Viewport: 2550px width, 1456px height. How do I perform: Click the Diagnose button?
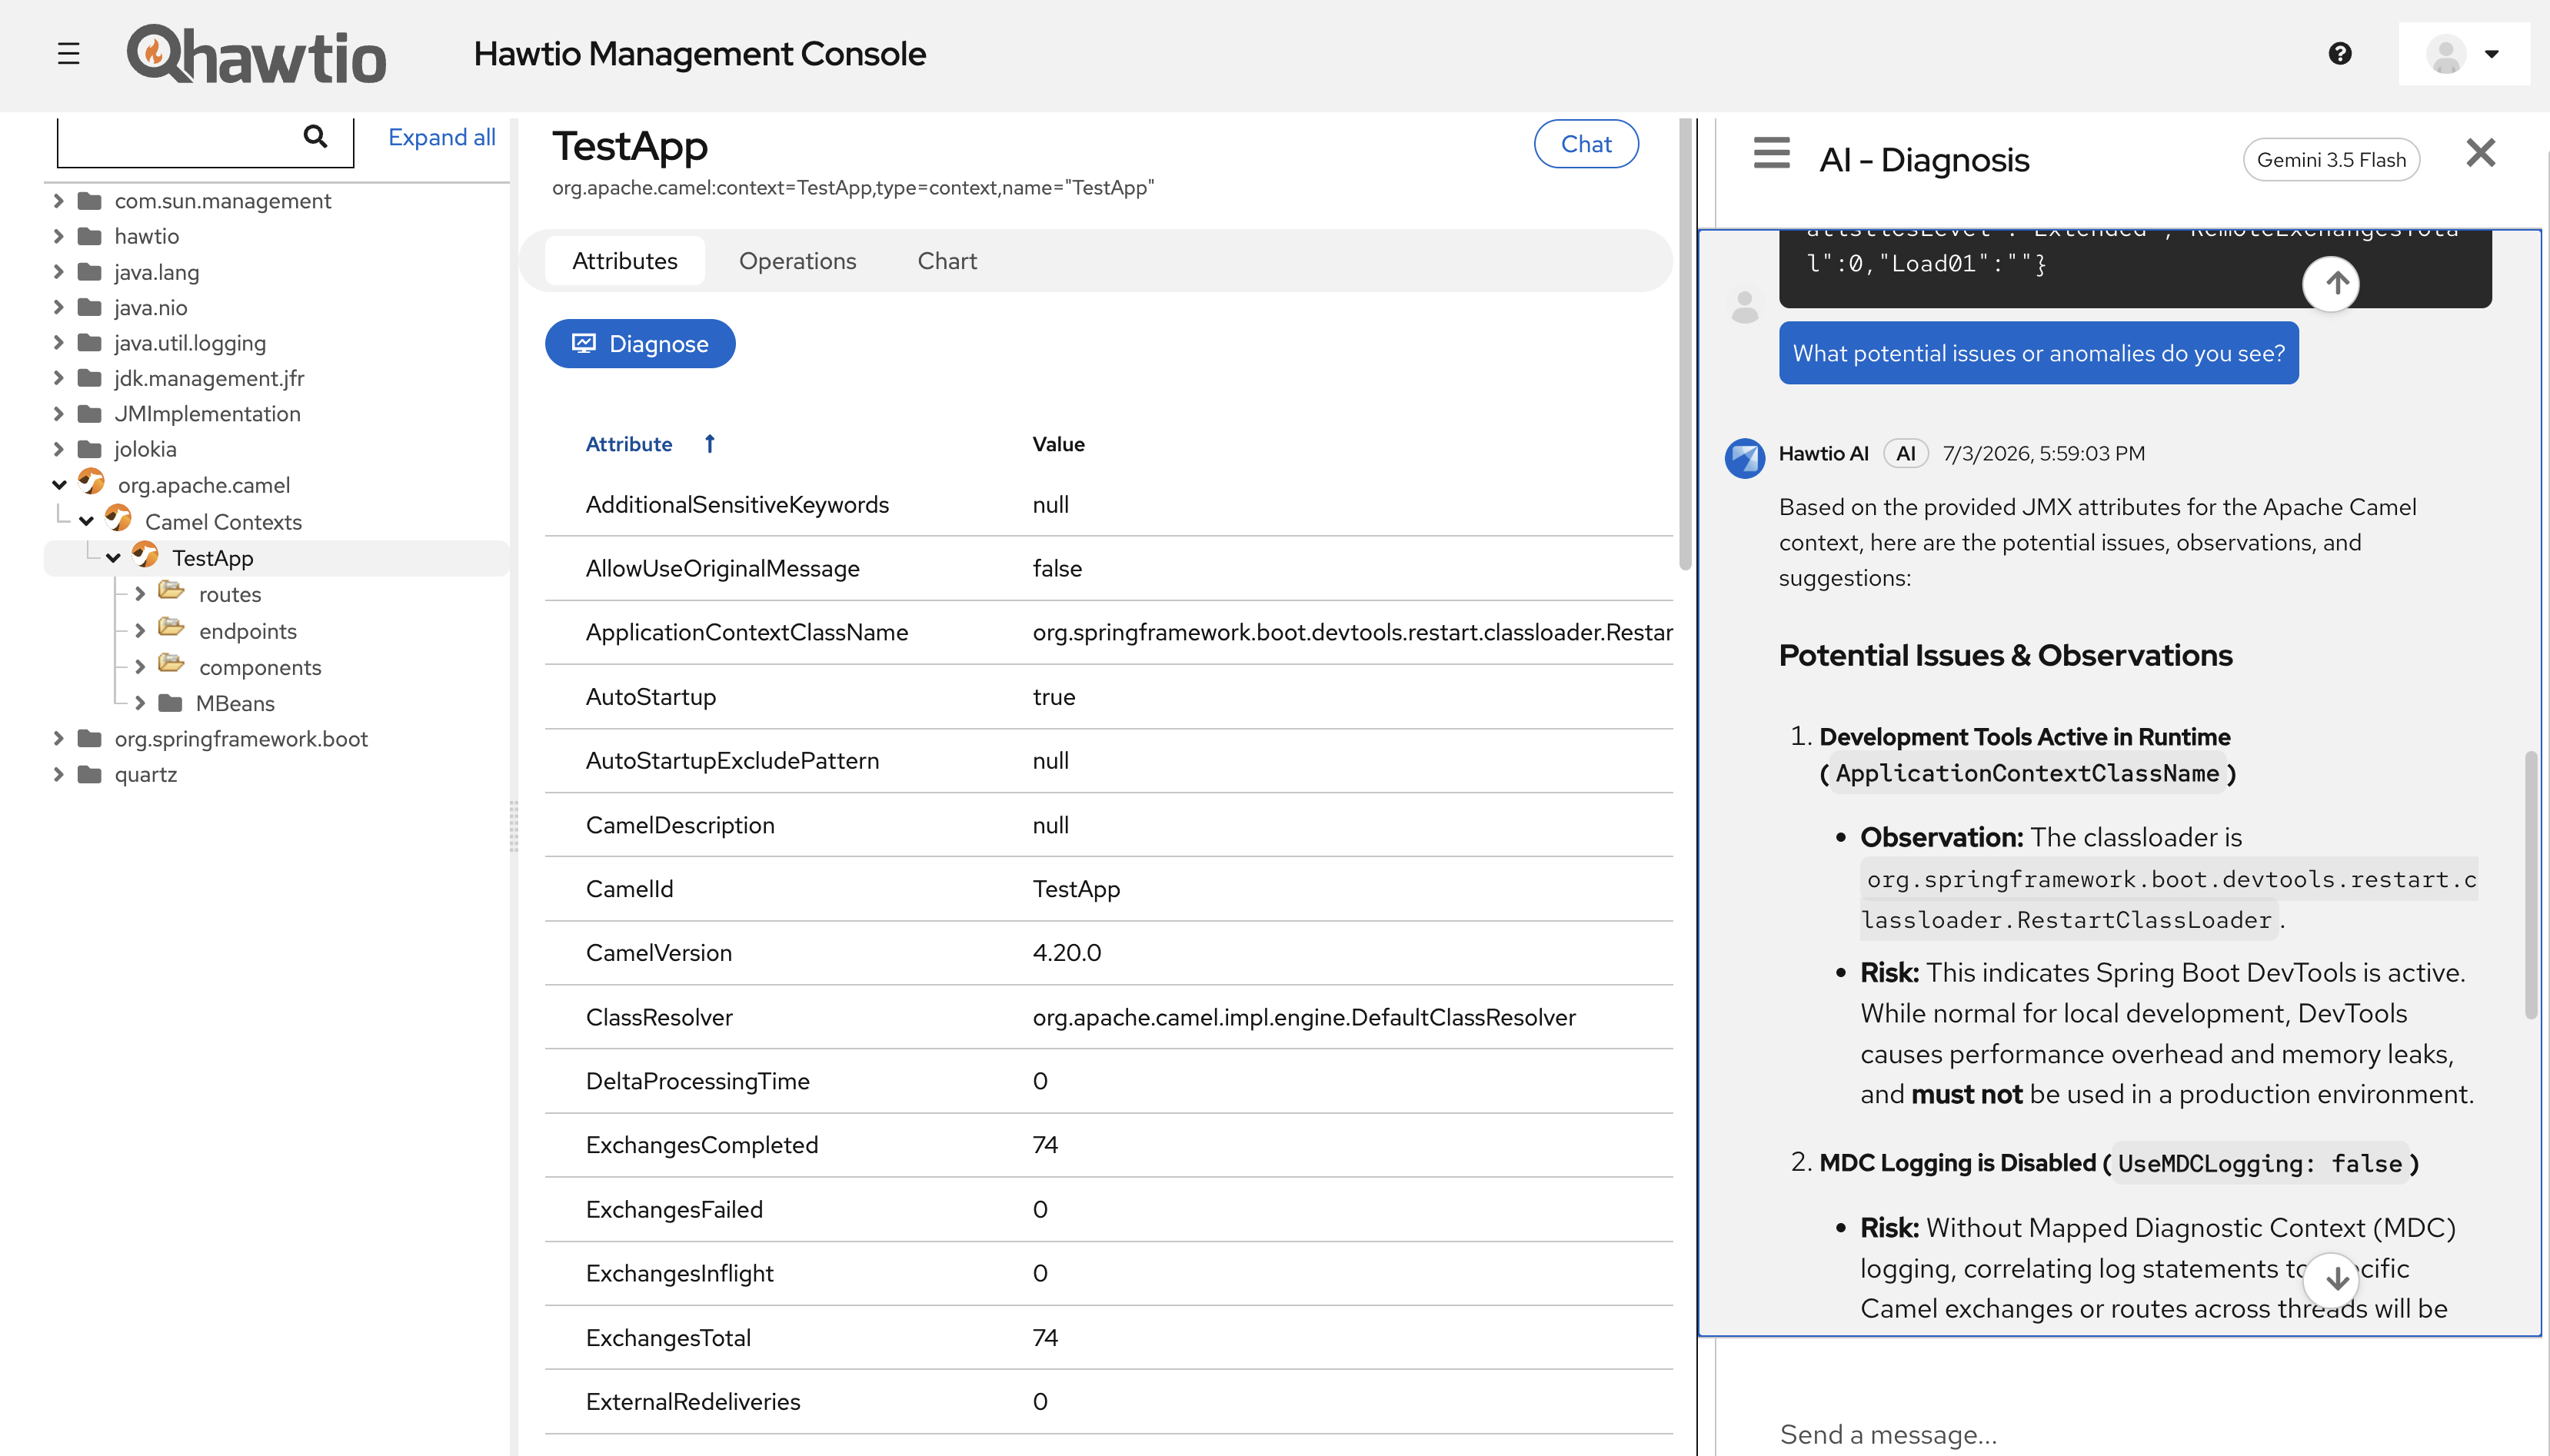640,344
